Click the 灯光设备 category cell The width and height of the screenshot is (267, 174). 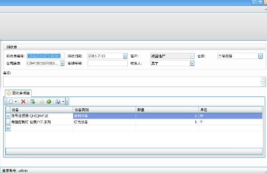click(104, 122)
